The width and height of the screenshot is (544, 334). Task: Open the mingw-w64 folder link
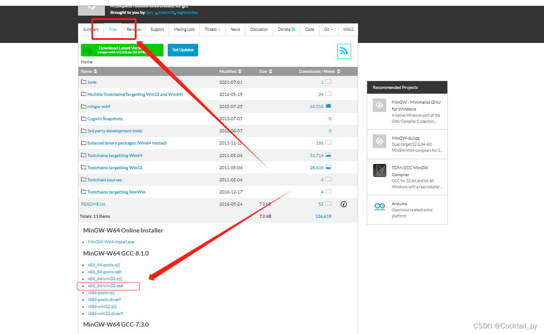(x=99, y=106)
